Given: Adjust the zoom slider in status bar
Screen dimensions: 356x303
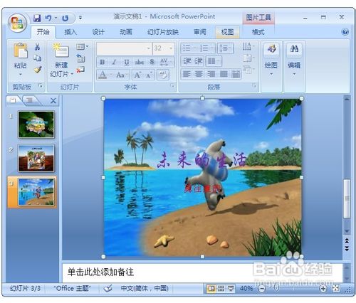Looking at the screenshot, I should pos(276,289).
